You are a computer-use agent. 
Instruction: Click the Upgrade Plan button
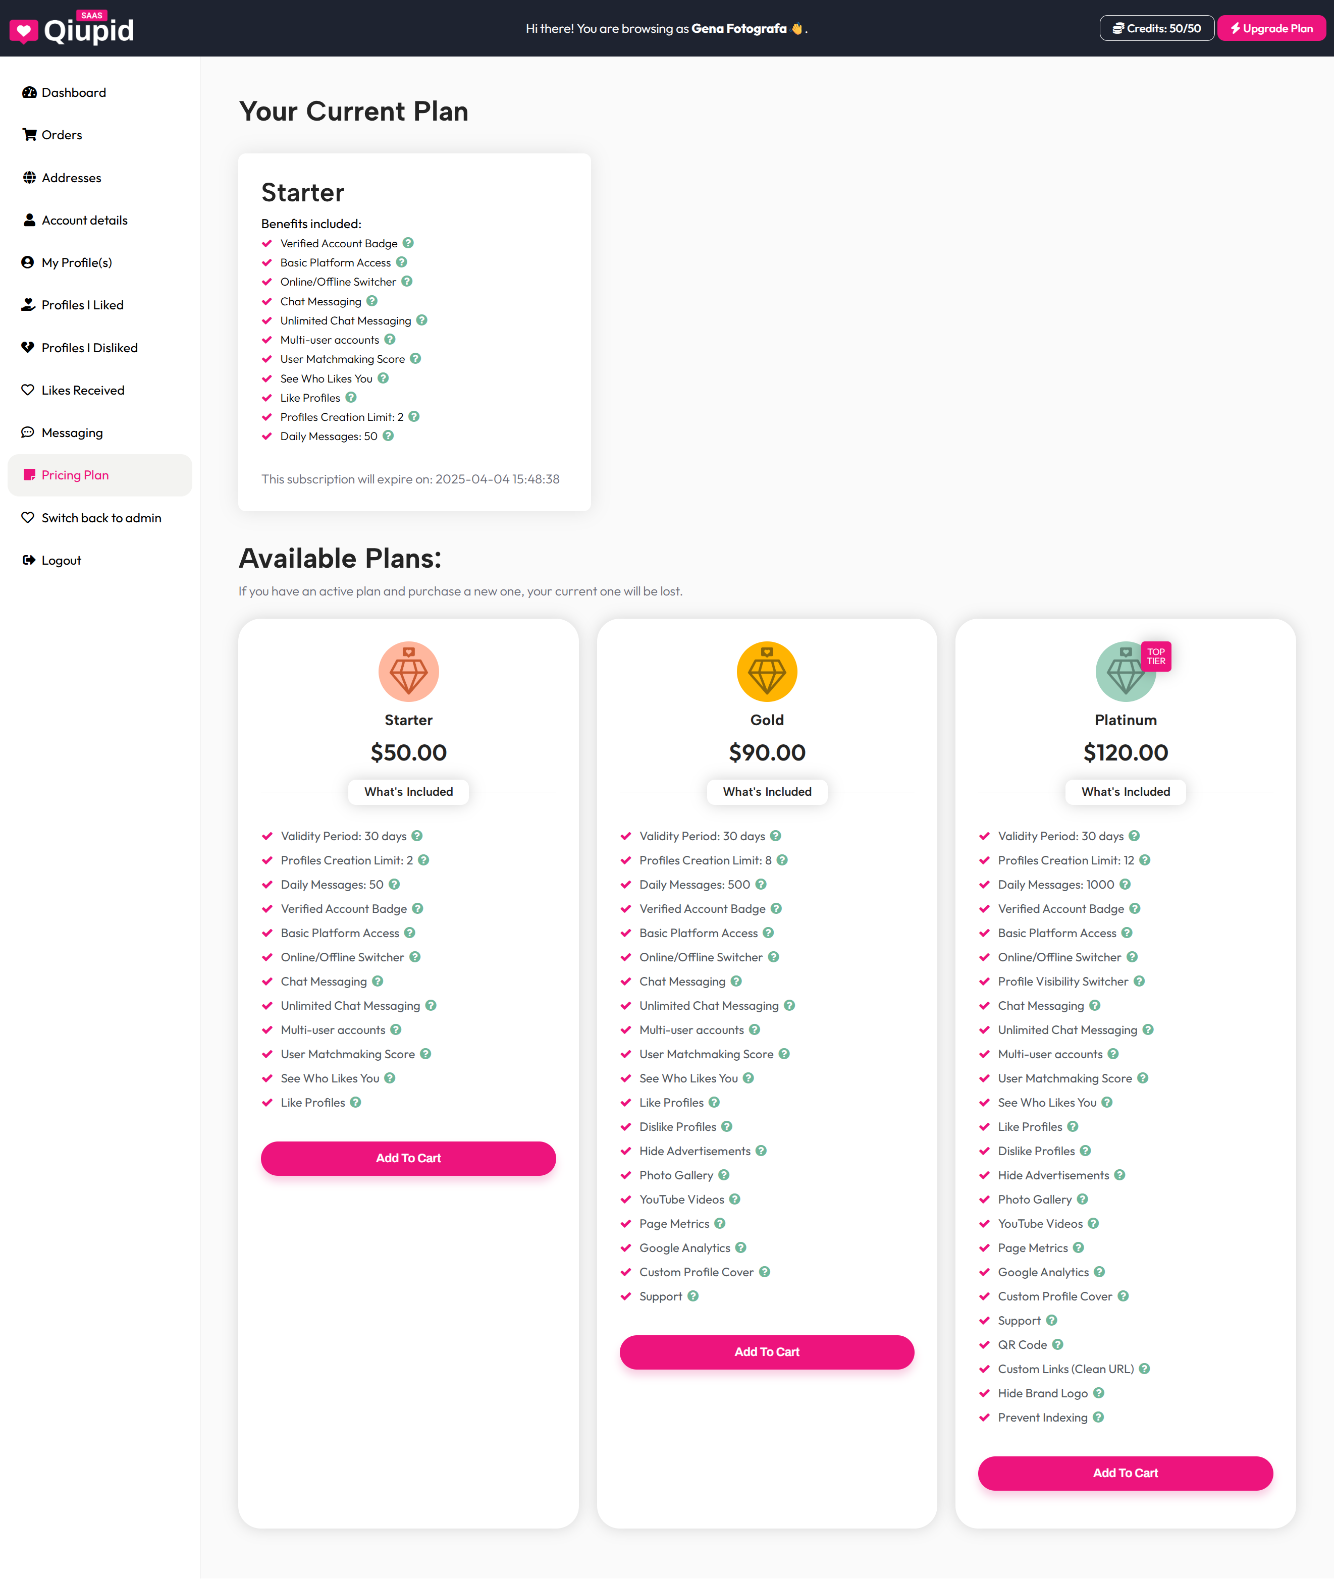tap(1271, 28)
